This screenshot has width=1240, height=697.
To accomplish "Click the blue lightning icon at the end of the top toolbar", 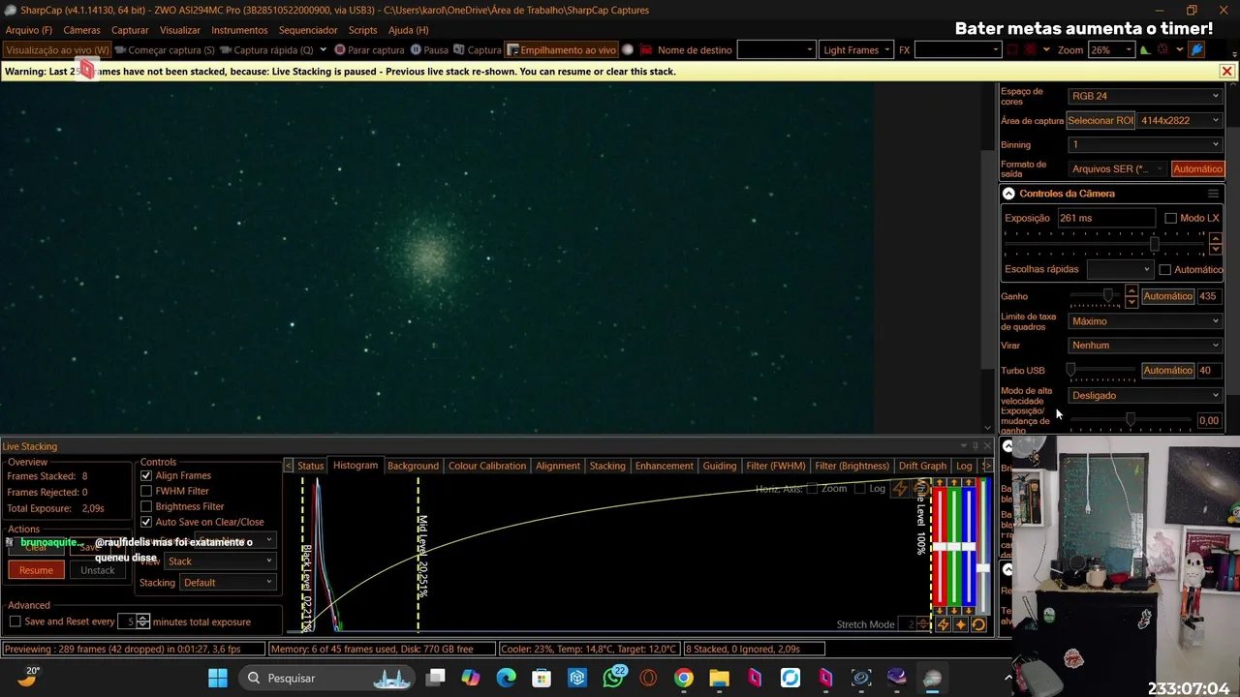I will [x=1196, y=50].
